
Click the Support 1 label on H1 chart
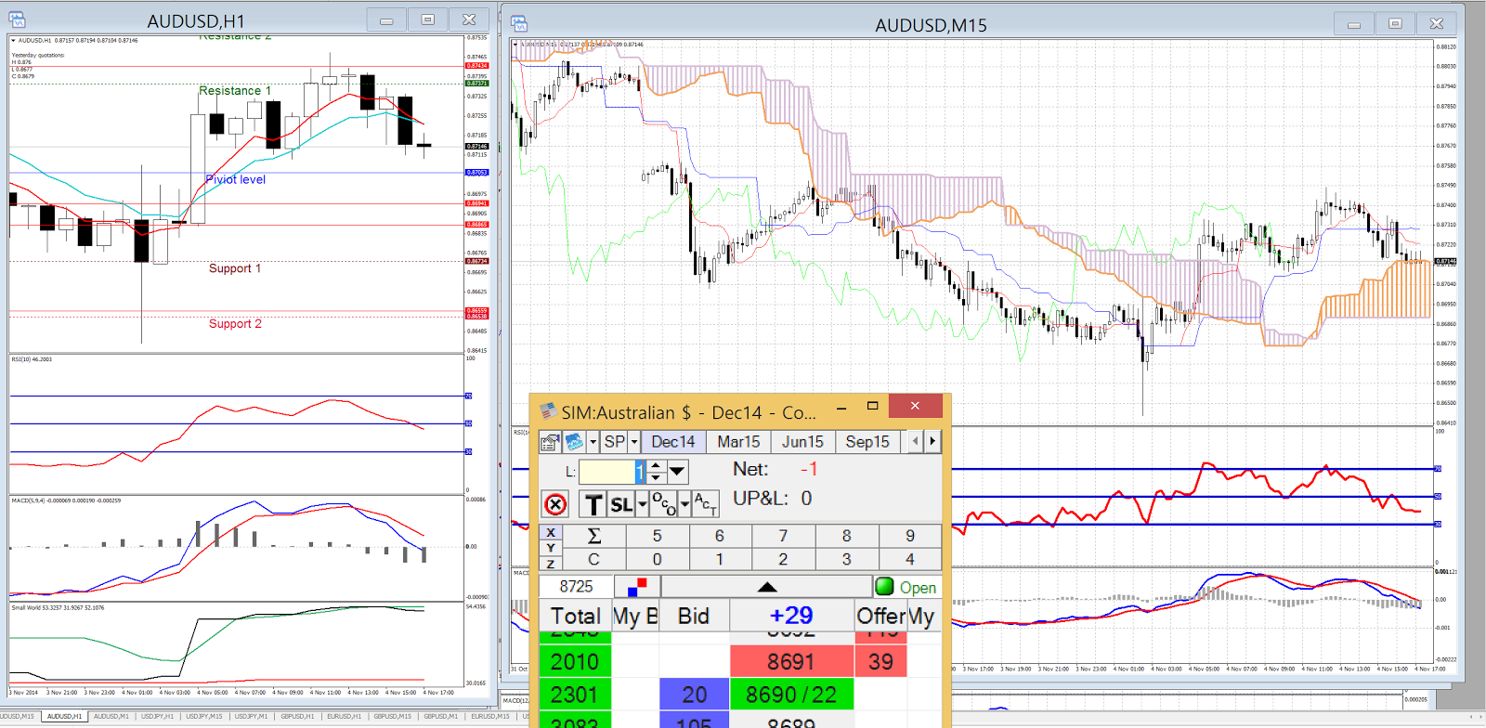tap(235, 268)
